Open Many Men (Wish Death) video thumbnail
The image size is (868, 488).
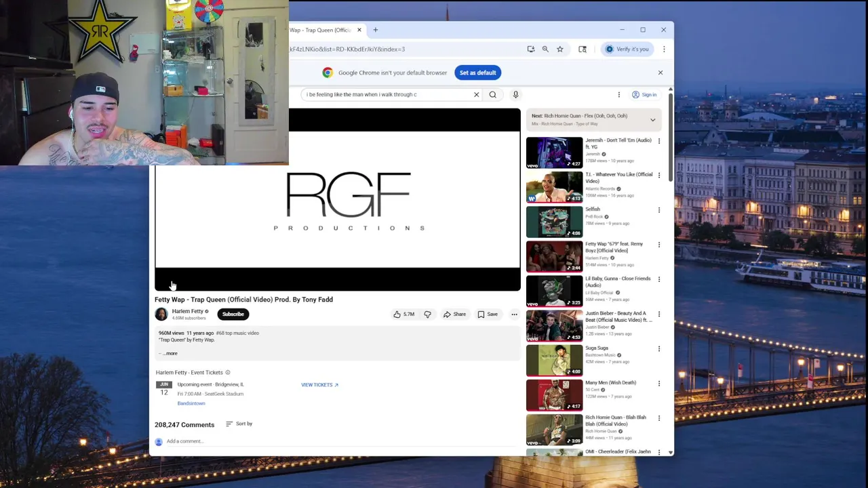pyautogui.click(x=555, y=395)
